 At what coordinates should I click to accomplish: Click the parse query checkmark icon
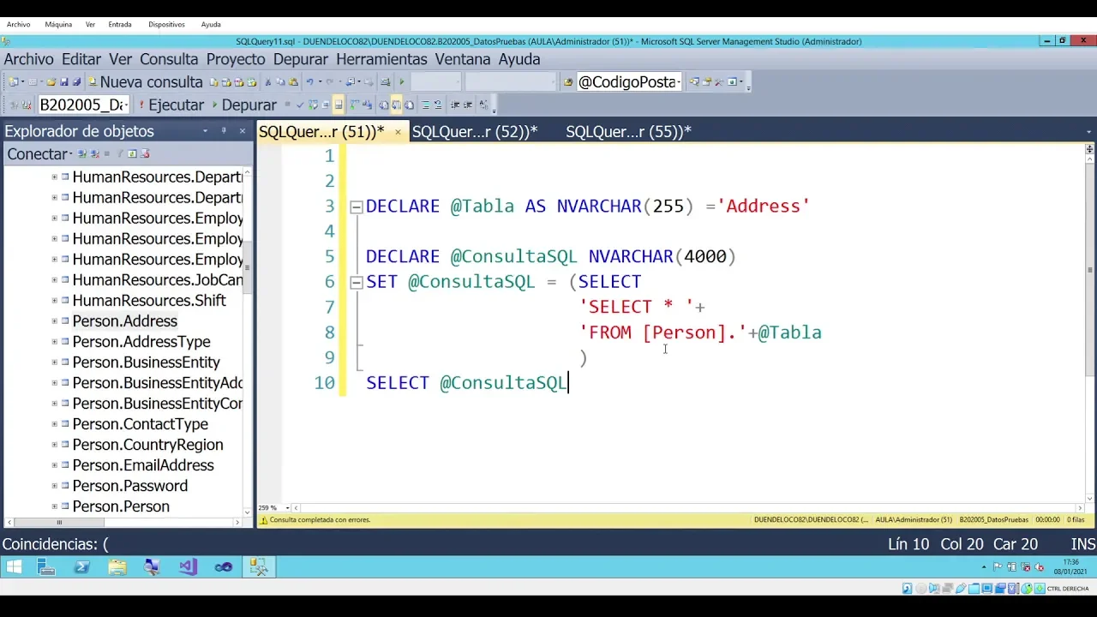click(x=299, y=105)
